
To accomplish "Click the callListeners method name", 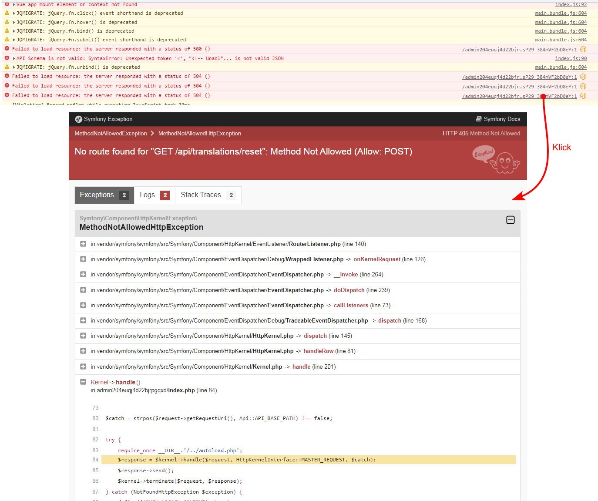I will pos(351,305).
